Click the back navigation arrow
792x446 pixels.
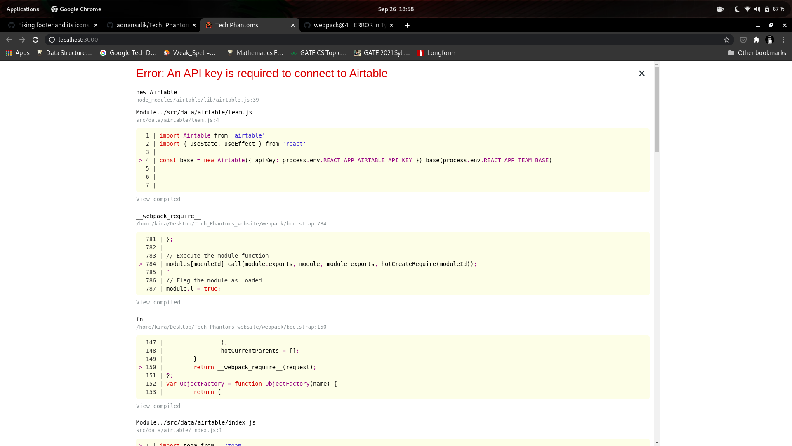tap(9, 40)
